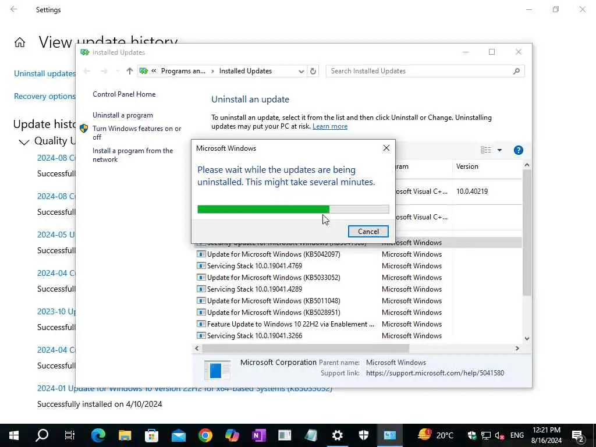Click the Control Panel taskbar button
This screenshot has height=447, width=596.
tap(390, 435)
